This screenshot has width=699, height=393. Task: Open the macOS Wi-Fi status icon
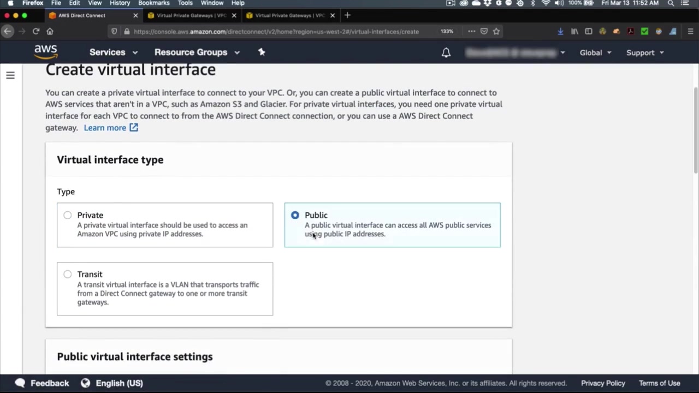pos(546,3)
